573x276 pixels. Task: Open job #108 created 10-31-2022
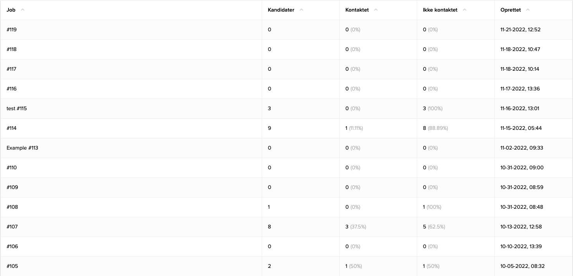[12, 207]
